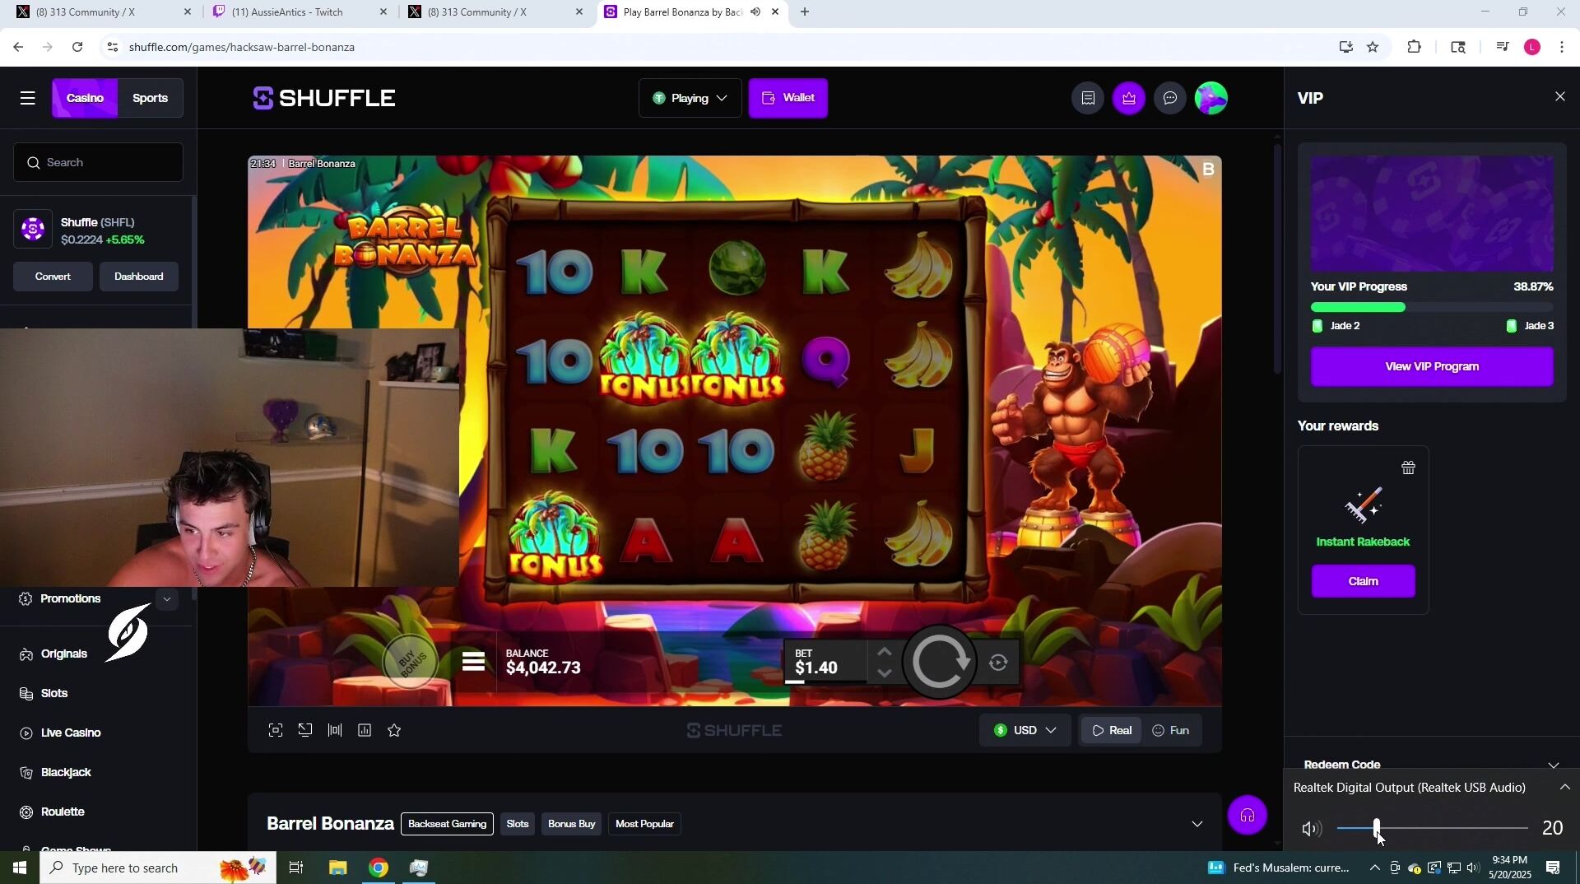This screenshot has height=884, width=1580.
Task: Select Fun play mode
Action: point(1170,731)
